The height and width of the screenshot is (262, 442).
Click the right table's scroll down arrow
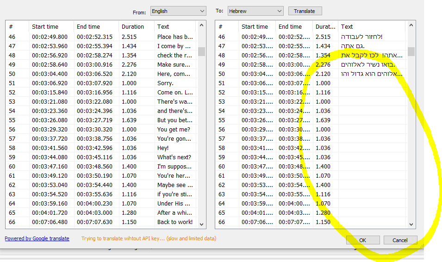pos(411,225)
